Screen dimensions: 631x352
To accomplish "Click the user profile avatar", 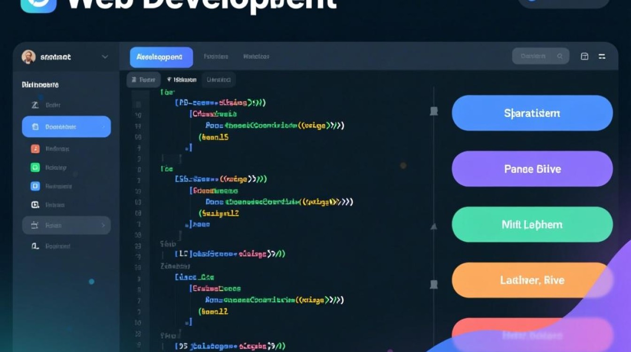I will tap(29, 57).
